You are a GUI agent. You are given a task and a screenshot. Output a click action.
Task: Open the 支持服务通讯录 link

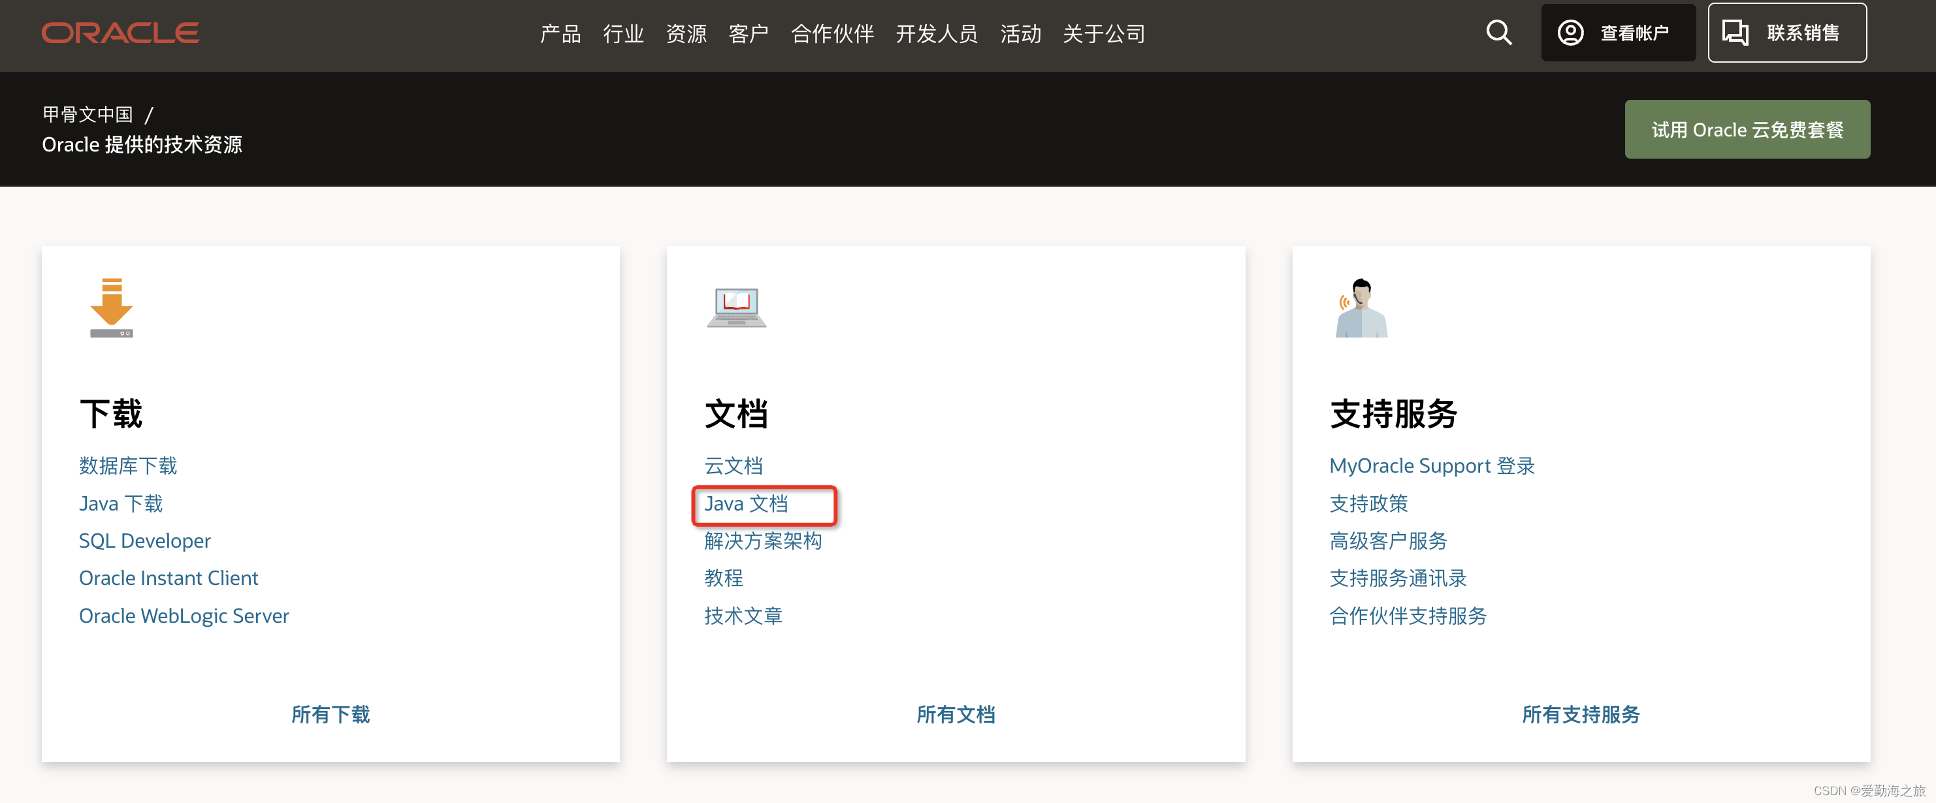pyautogui.click(x=1398, y=578)
